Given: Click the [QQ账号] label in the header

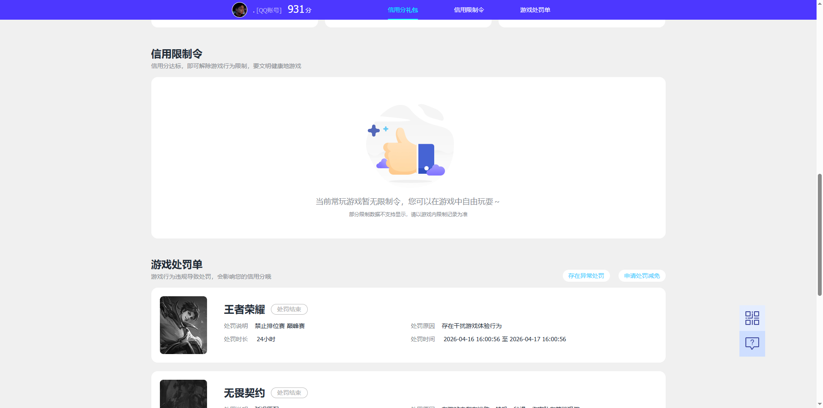Looking at the screenshot, I should tap(269, 10).
